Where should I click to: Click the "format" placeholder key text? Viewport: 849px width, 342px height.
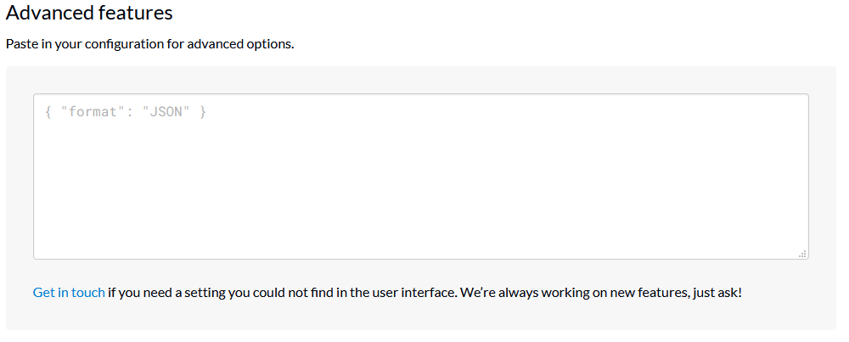point(89,112)
